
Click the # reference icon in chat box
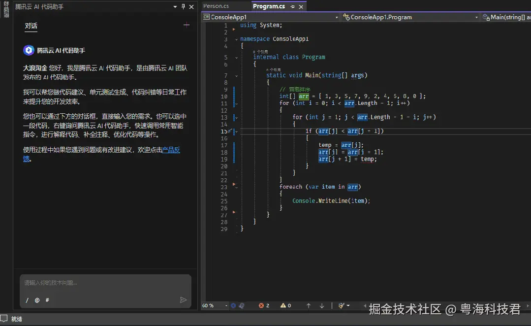click(x=47, y=300)
